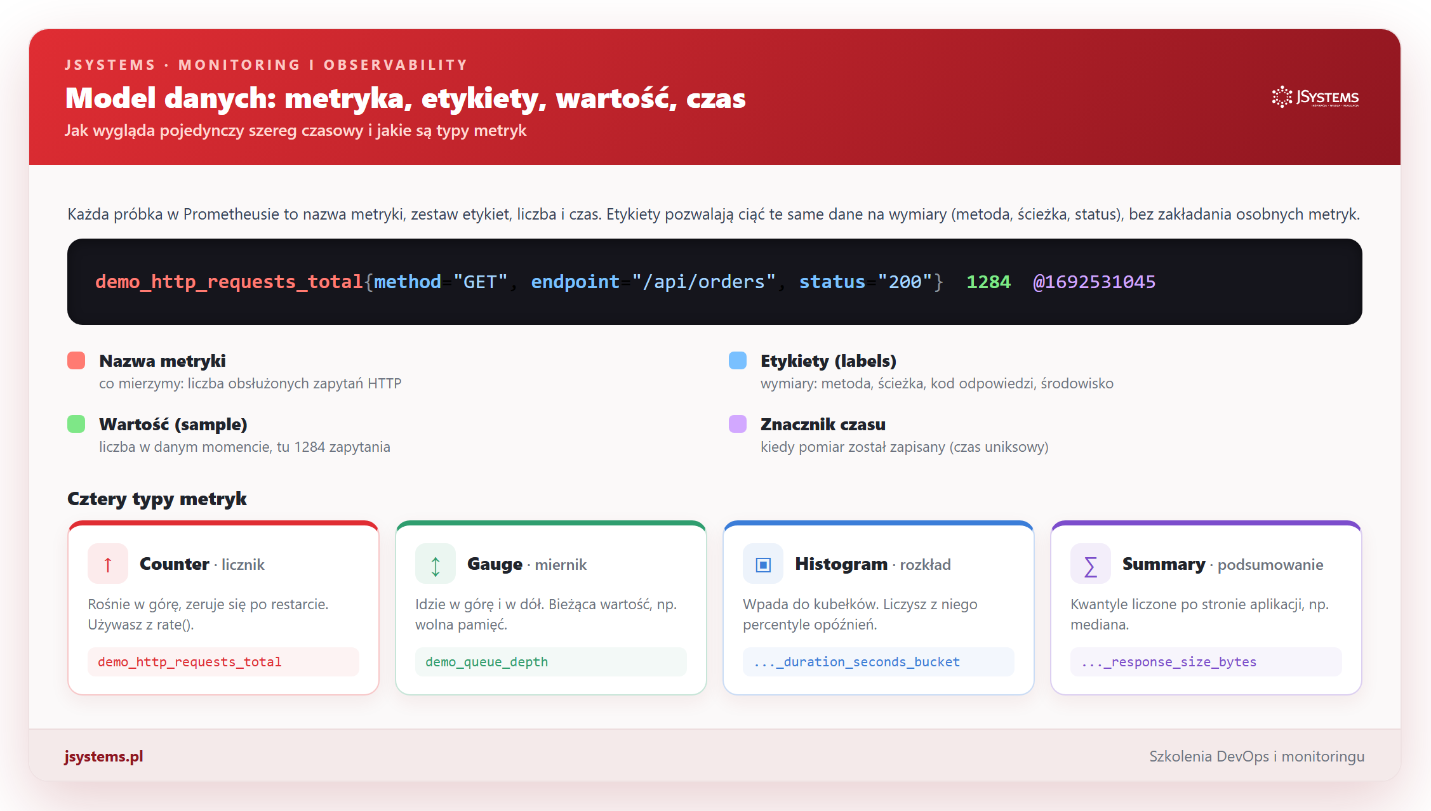Click the metric name in the dark code block

pyautogui.click(x=229, y=282)
